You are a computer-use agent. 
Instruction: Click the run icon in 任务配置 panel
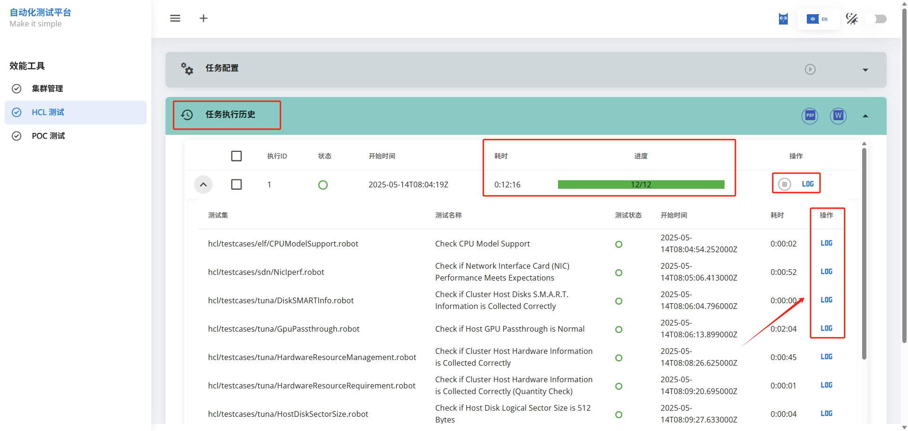[x=810, y=70]
